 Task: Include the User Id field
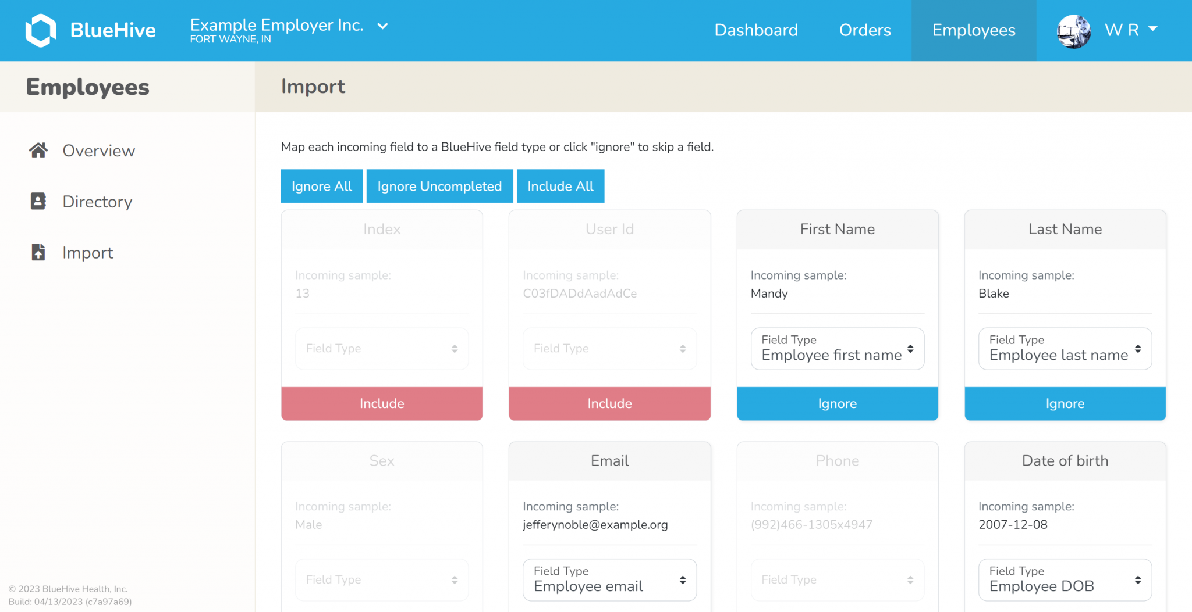click(x=609, y=403)
